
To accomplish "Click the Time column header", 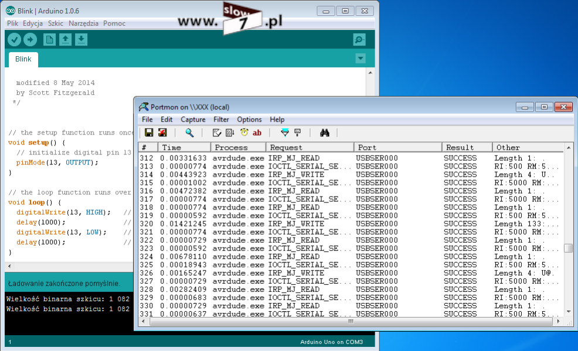I will (x=184, y=147).
